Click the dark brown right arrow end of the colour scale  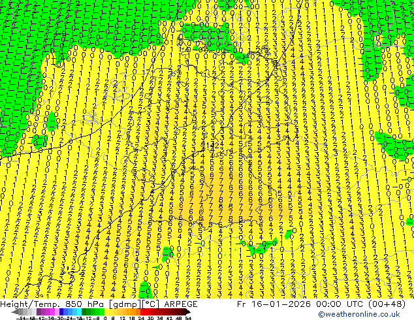pos(187,312)
